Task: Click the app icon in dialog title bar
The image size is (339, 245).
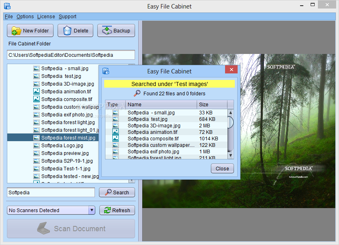Action: (x=106, y=71)
